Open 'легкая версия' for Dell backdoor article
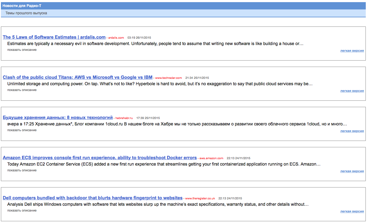The image size is (367, 224). (x=352, y=212)
